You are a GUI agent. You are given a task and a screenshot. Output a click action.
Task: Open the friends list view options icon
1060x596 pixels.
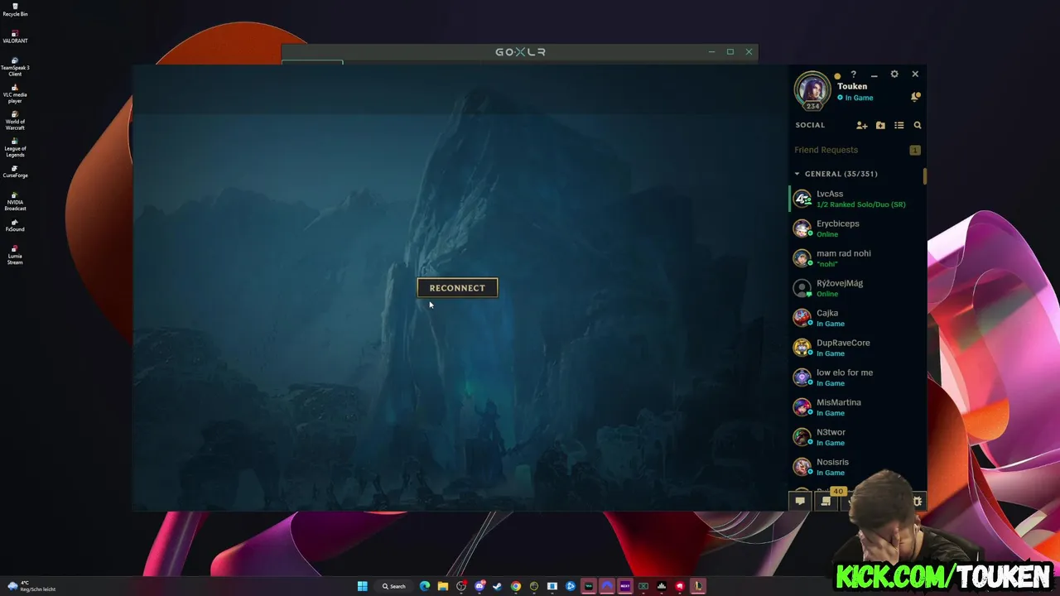point(899,125)
